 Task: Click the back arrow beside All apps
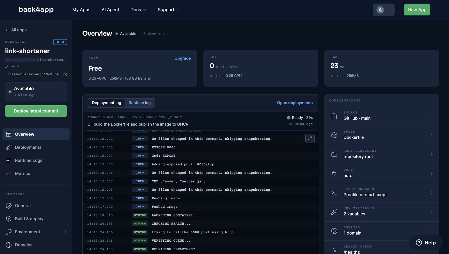(x=7, y=30)
